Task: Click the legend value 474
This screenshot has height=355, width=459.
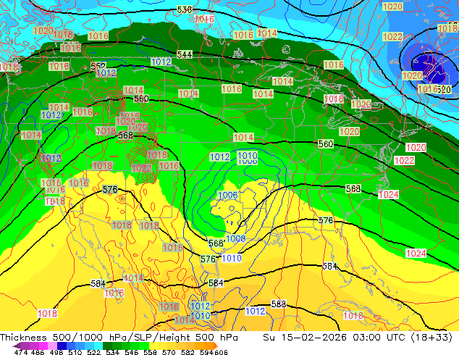Action: tap(21, 352)
